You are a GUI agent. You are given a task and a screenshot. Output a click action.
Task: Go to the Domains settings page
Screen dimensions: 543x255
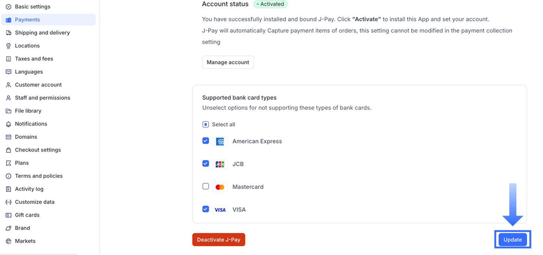[x=26, y=137]
